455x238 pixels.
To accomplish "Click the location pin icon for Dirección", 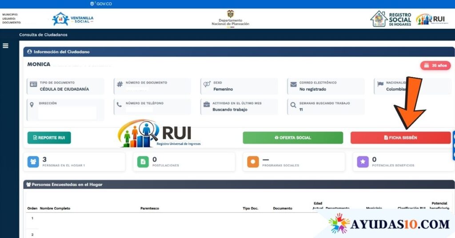I will click(x=32, y=105).
